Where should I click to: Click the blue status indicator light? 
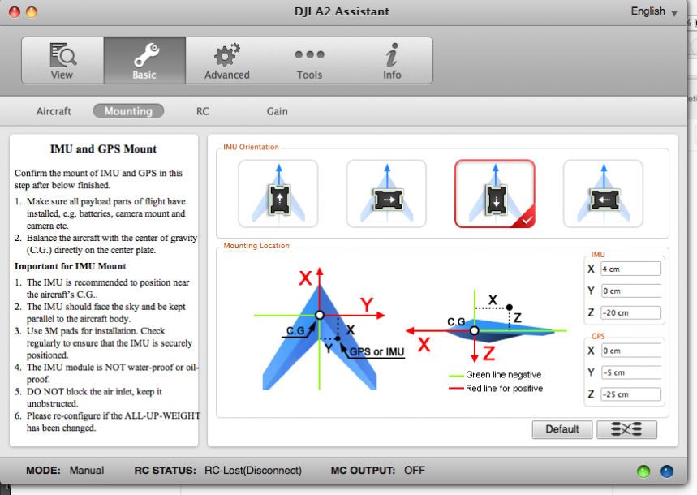[x=667, y=471]
